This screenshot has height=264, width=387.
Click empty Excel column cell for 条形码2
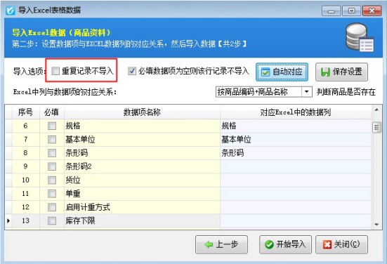(296, 166)
